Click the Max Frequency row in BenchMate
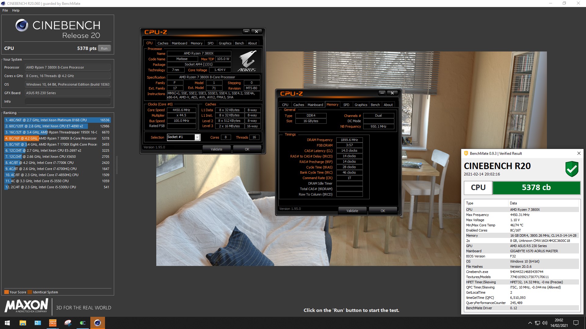Image resolution: width=586 pixels, height=329 pixels. click(522, 215)
